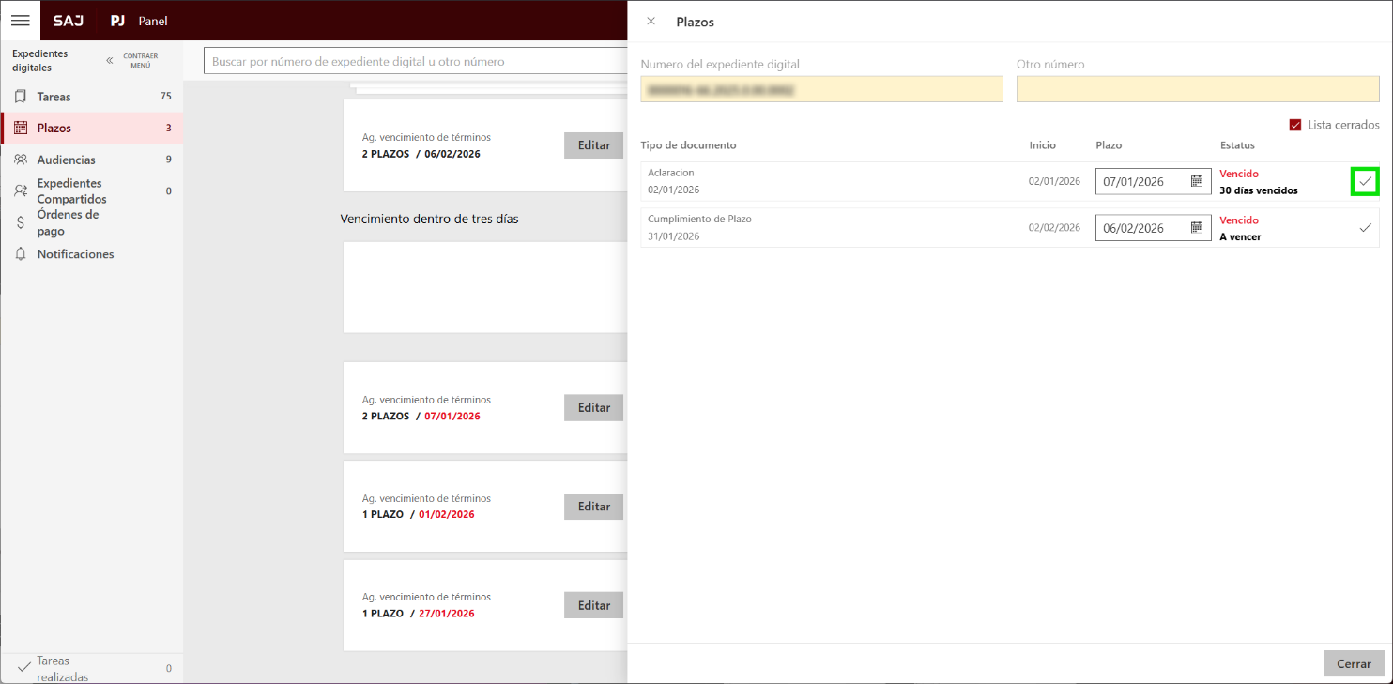Image resolution: width=1393 pixels, height=684 pixels.
Task: Collapse the sidebar with Contraer Menú
Action: tap(131, 60)
